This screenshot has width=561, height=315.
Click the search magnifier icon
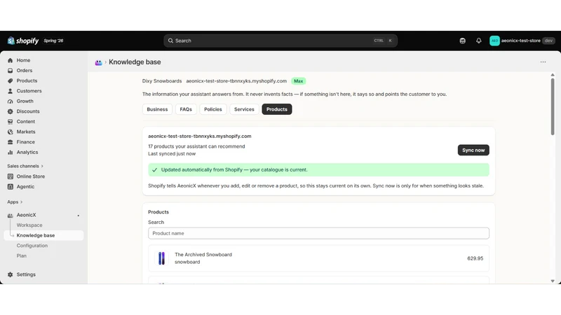pos(170,41)
